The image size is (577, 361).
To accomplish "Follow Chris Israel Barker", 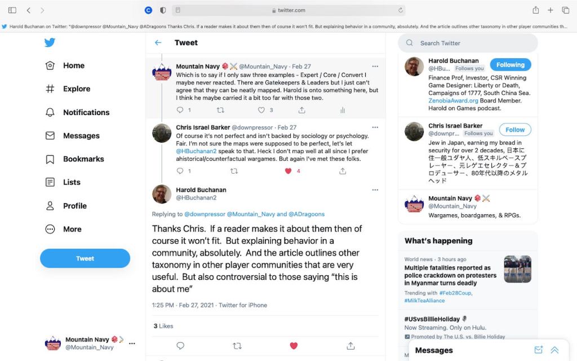I will [x=515, y=130].
